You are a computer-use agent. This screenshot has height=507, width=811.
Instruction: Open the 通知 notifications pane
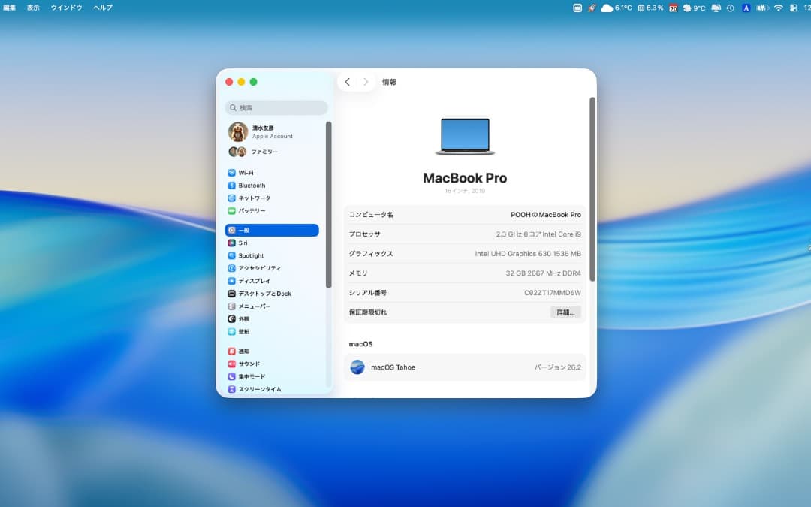[x=244, y=351]
